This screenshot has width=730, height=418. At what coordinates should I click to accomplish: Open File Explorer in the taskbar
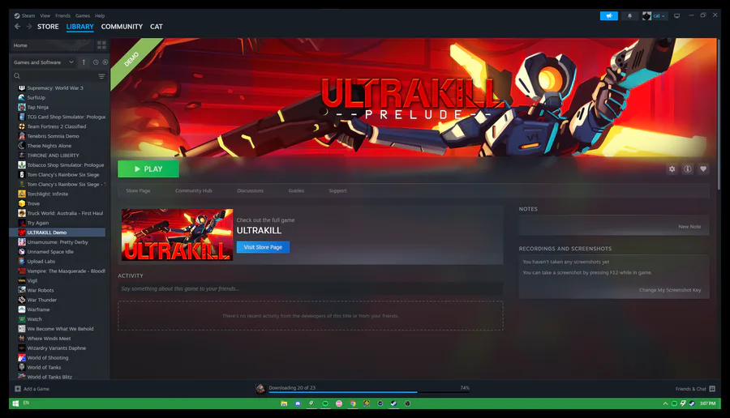(x=284, y=403)
